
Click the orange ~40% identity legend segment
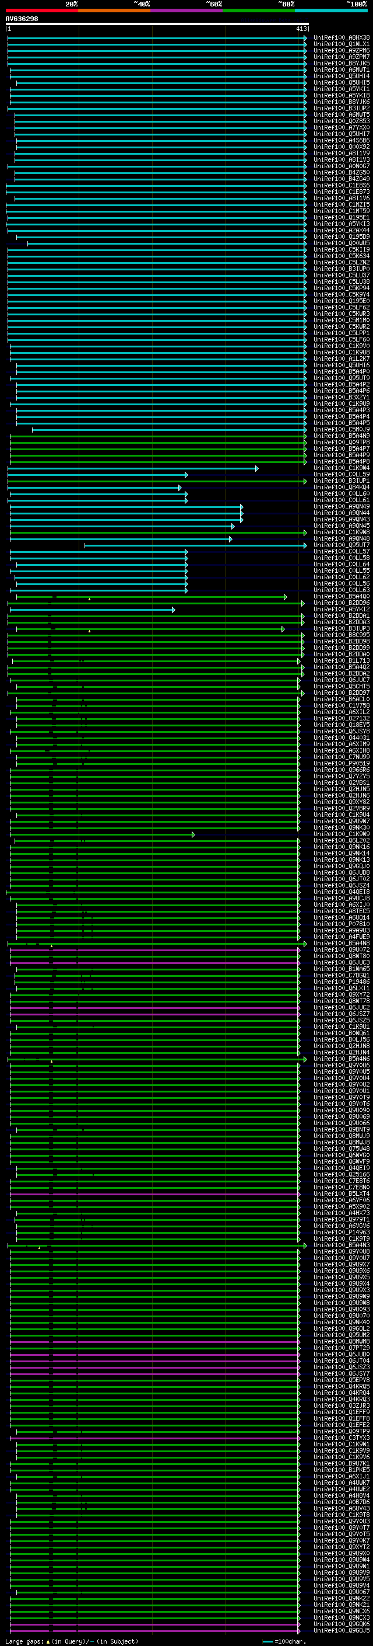click(x=114, y=11)
